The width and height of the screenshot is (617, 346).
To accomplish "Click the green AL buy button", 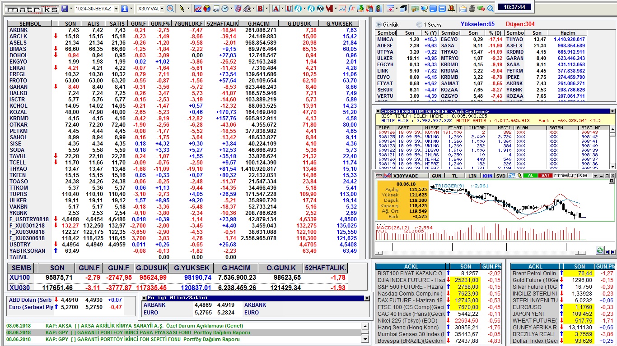I will coord(531,175).
